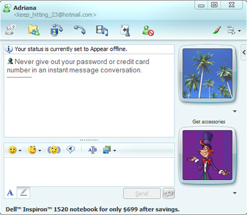Switch to text typing mode
Viewport: 247px width, 215px height.
pos(10,193)
